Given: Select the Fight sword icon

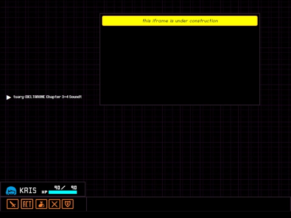Looking at the screenshot, I should [12, 204].
